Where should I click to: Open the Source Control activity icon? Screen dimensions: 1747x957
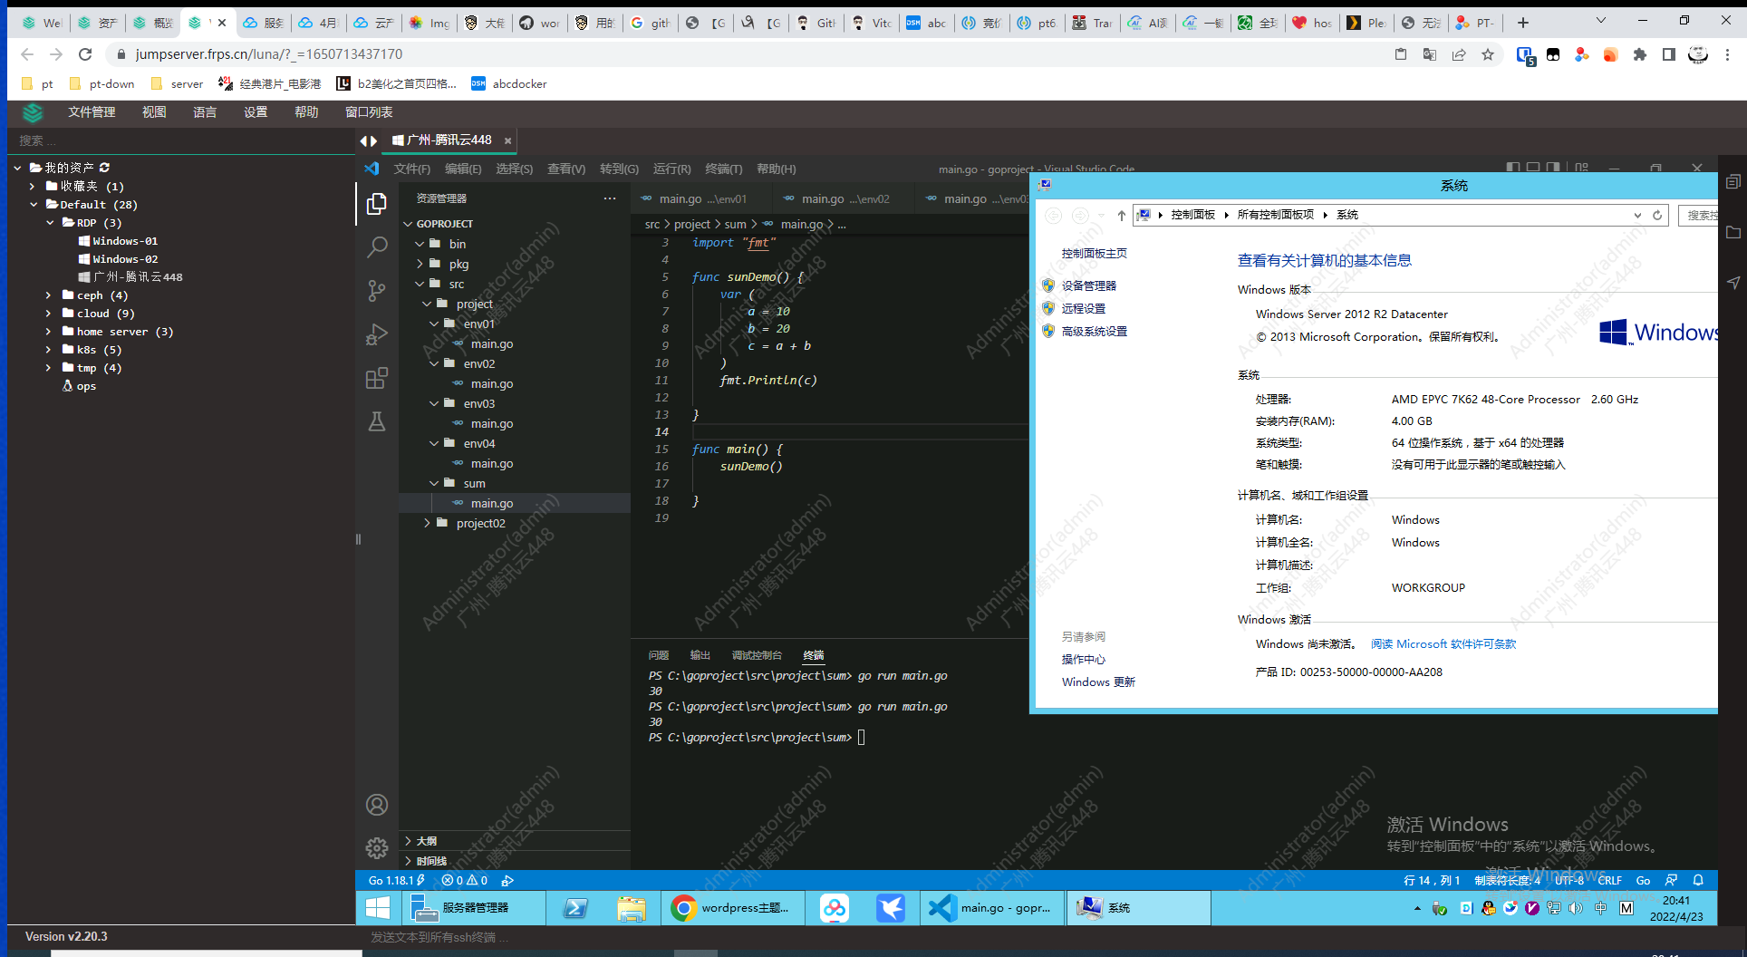coord(377,290)
